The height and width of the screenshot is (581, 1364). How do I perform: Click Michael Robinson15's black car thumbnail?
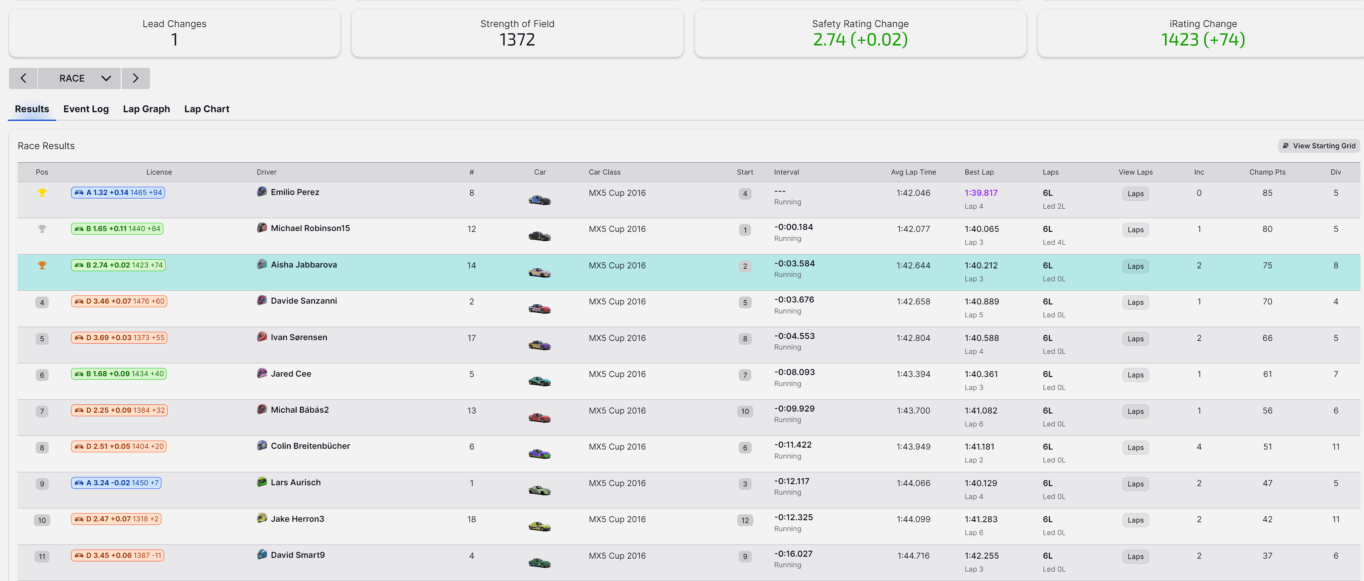(540, 235)
